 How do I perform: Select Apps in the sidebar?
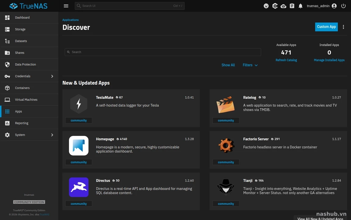[x=29, y=111]
